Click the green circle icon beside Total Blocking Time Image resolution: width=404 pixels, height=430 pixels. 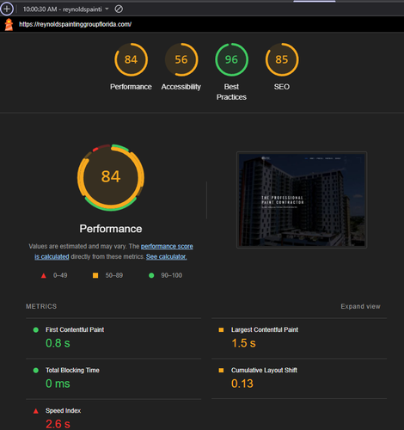[x=36, y=371]
